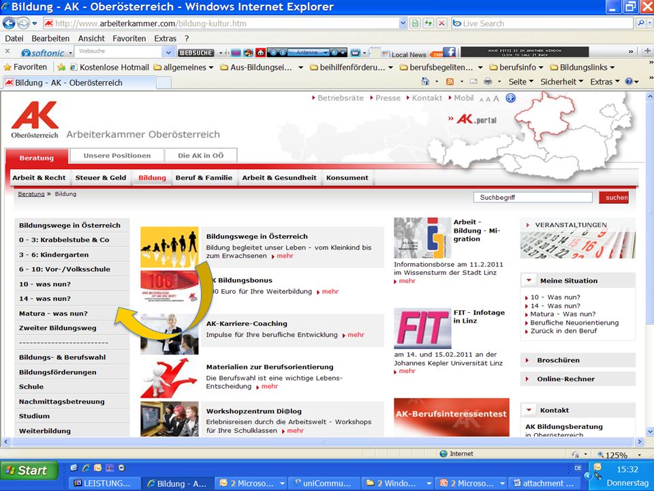This screenshot has width=654, height=491.
Task: Click the Beratung breadcrumb link
Action: click(31, 194)
